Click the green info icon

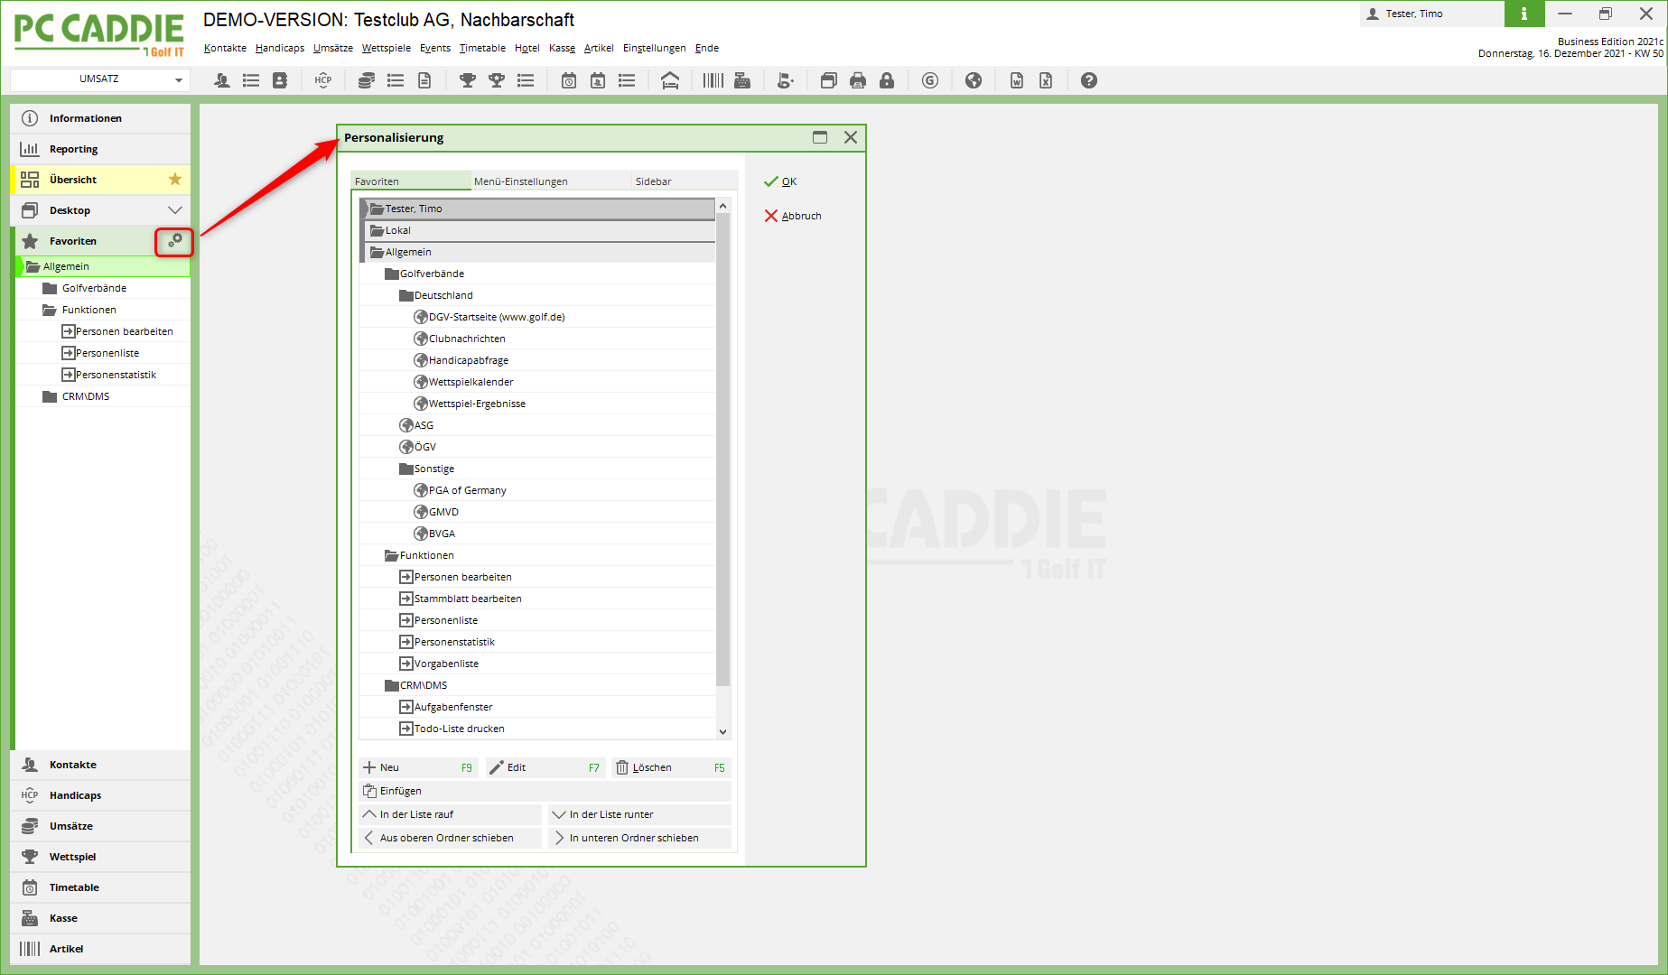click(1524, 14)
